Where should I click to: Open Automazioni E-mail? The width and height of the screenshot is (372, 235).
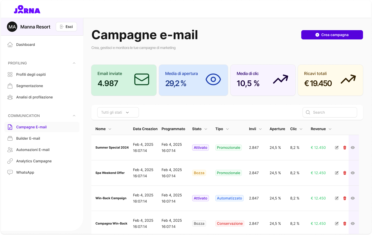(x=33, y=149)
